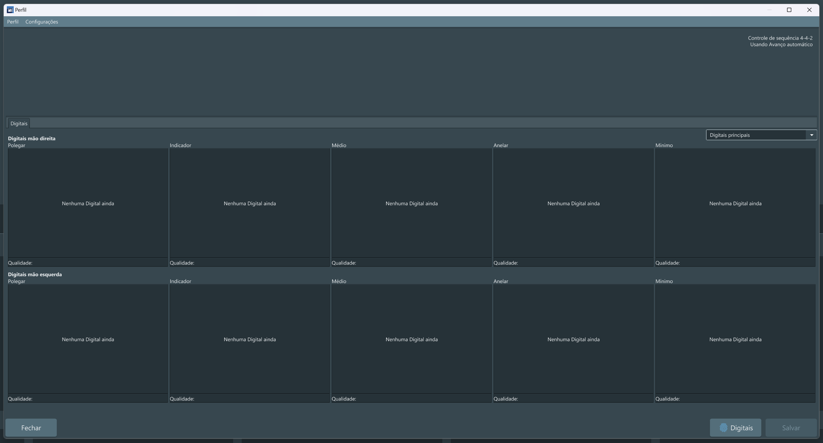Click 'Digitais mão direita' heading
Screen dimensions: 823x443
coord(32,139)
